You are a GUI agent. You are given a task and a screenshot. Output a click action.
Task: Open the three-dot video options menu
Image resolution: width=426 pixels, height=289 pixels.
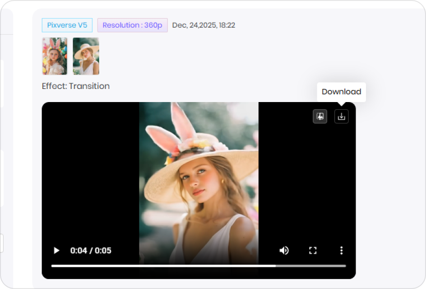[x=342, y=251]
